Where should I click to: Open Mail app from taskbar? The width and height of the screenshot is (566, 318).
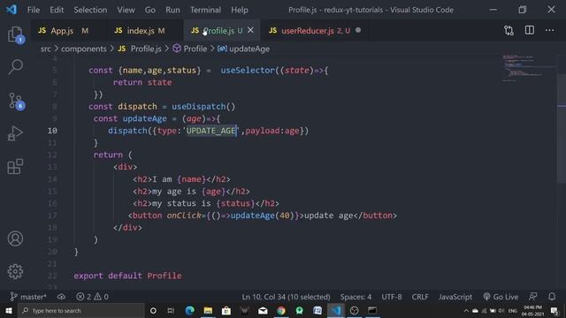coord(263,310)
